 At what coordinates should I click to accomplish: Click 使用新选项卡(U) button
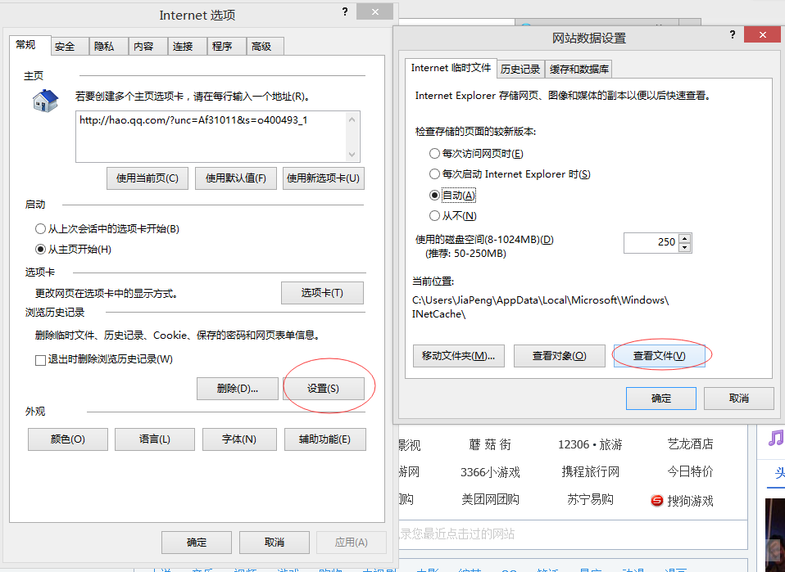324,178
